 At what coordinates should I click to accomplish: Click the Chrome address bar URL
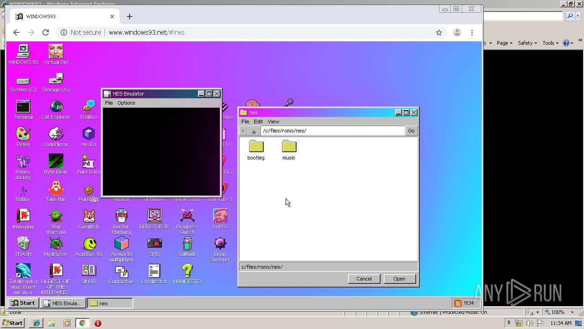tap(146, 32)
